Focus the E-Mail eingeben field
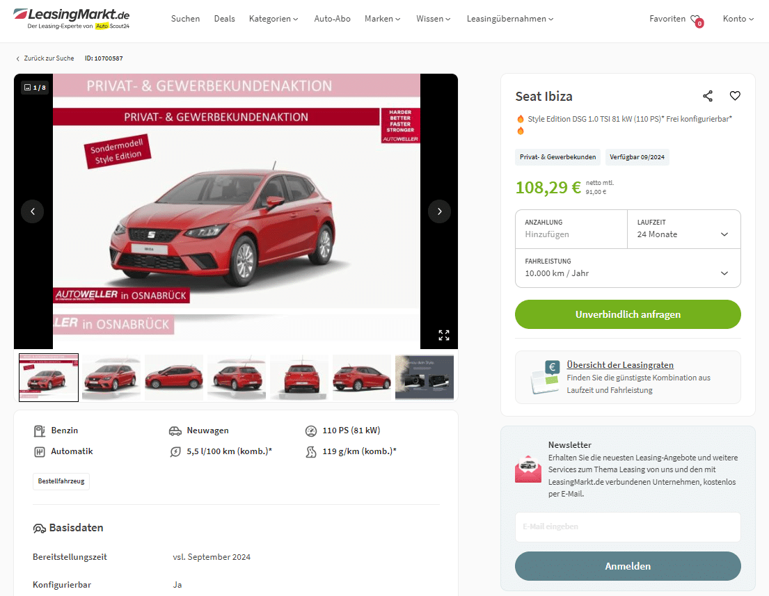Screen dimensions: 769x596 click(628, 527)
